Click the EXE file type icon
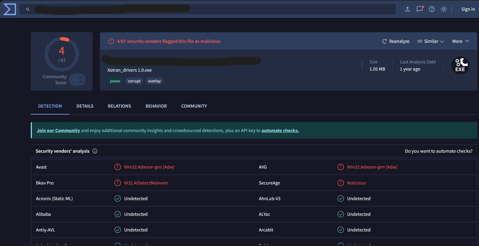This screenshot has width=479, height=246. click(460, 65)
